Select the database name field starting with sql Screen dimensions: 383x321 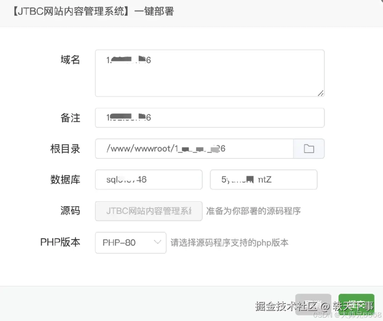[149, 180]
